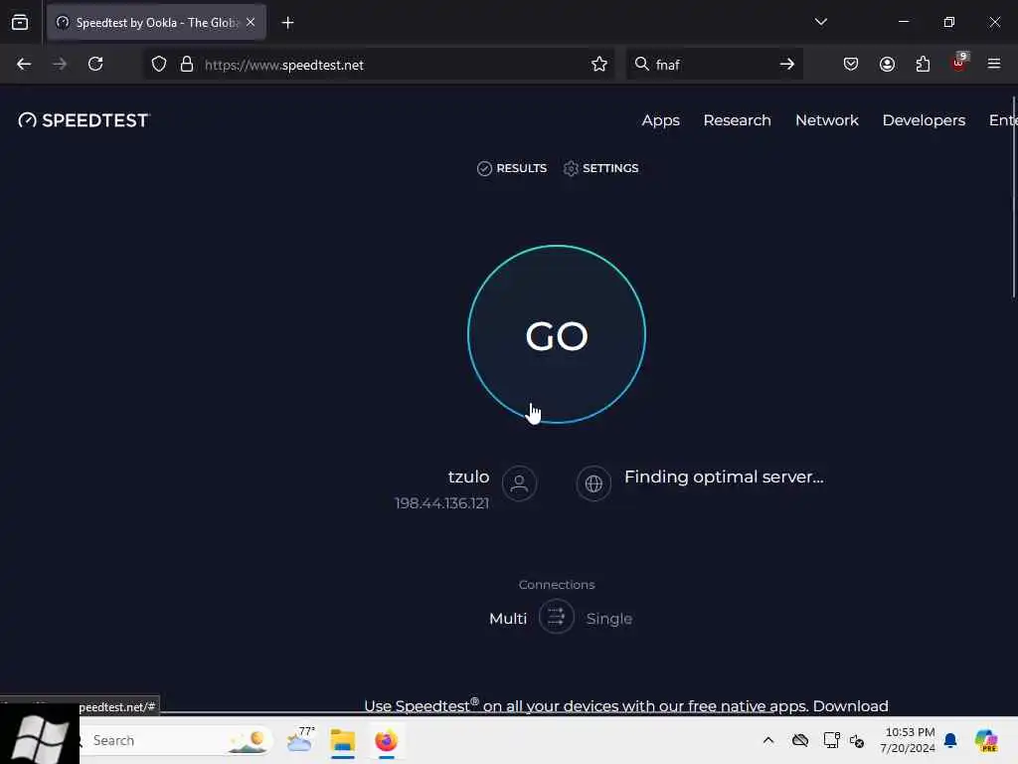The height and width of the screenshot is (764, 1018).
Task: Bookmark this page with the star
Action: (599, 64)
